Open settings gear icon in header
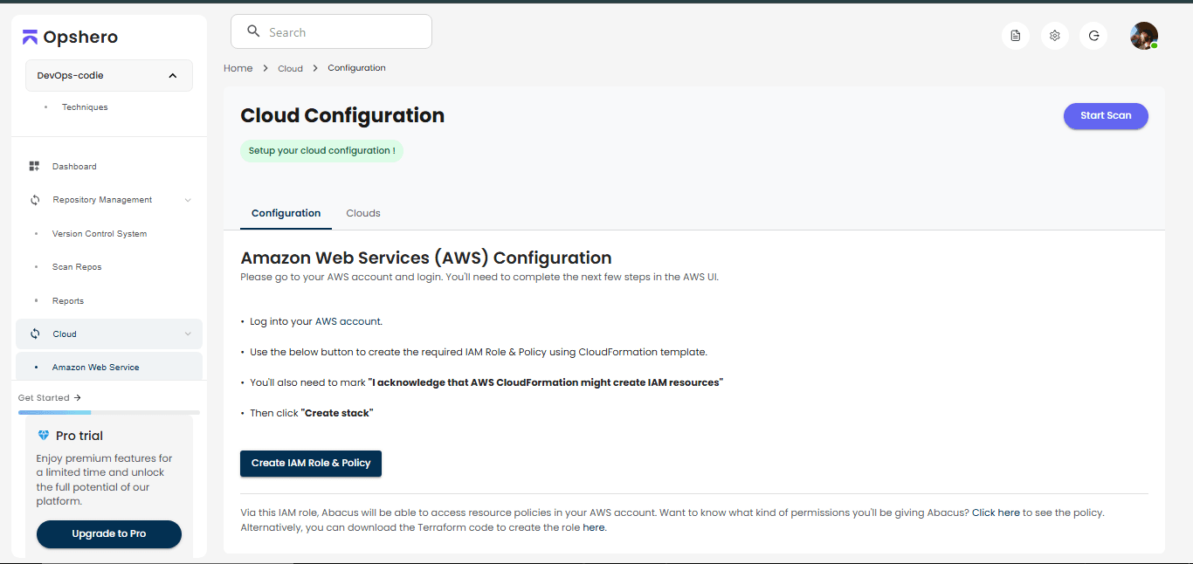 point(1055,36)
